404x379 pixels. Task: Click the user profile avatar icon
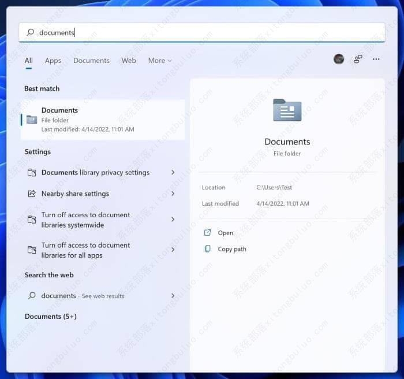click(x=339, y=59)
